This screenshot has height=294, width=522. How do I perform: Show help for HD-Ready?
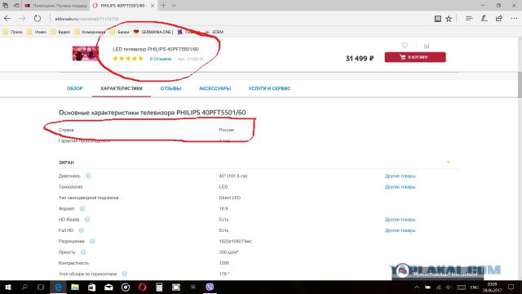click(87, 220)
